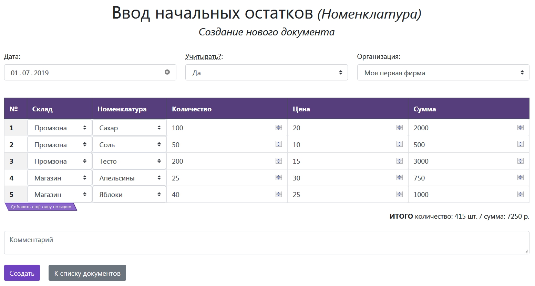Clear the date field with the X icon

167,72
